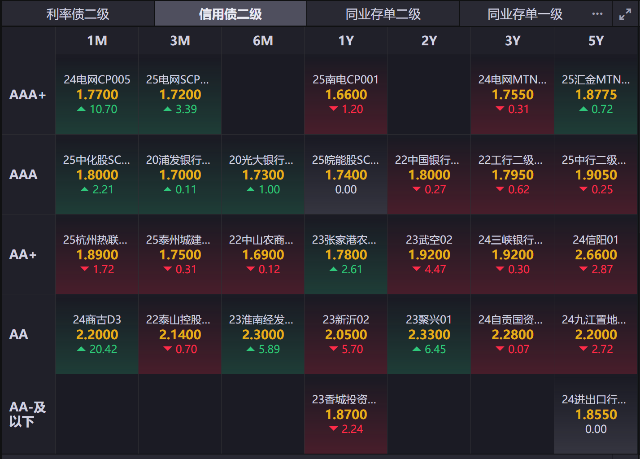Open the 22工行二级 bond cell
This screenshot has width=640, height=459.
tap(513, 175)
